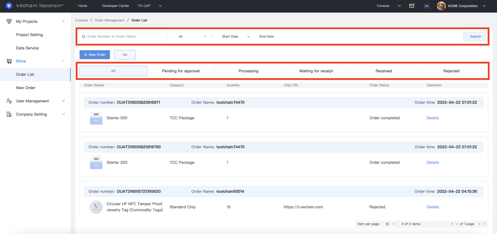Switch to the Processing tab
The height and width of the screenshot is (234, 497).
(x=248, y=71)
